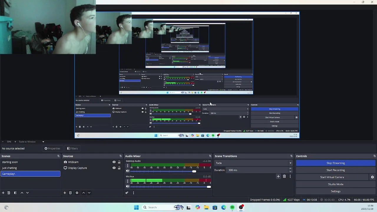Viewport: 377px width, 212px height.
Task: Zoom in preview with plus icon
Action: (15, 142)
